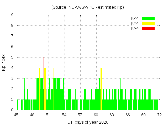Click the yellow bar just after day 52
168x126 pixels.
click(x=54, y=89)
